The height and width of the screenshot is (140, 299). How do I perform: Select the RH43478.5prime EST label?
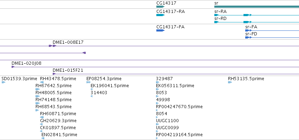[58, 79]
